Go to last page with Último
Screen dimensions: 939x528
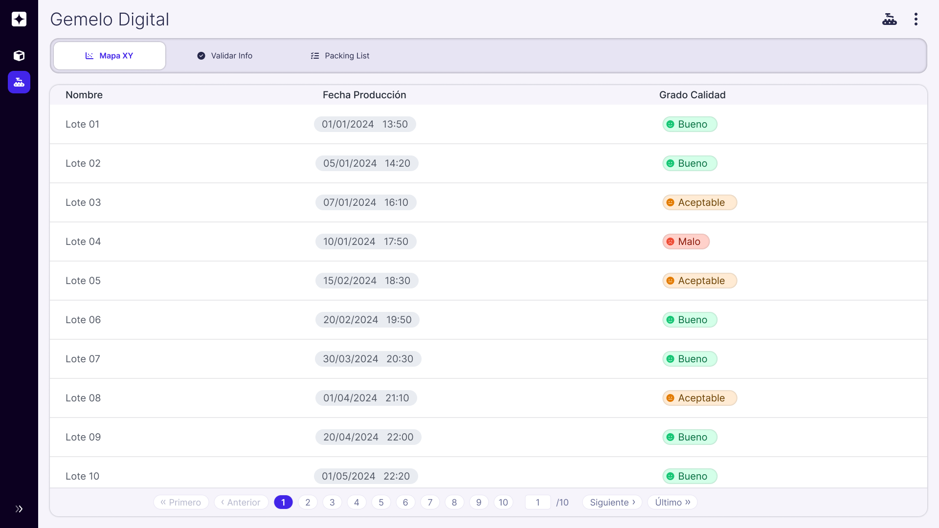(672, 502)
